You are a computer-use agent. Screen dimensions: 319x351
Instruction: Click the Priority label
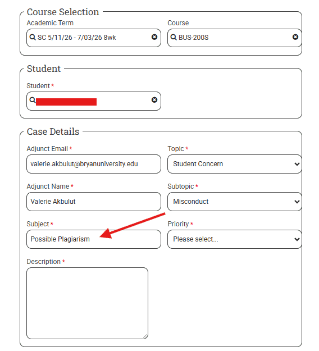point(178,224)
